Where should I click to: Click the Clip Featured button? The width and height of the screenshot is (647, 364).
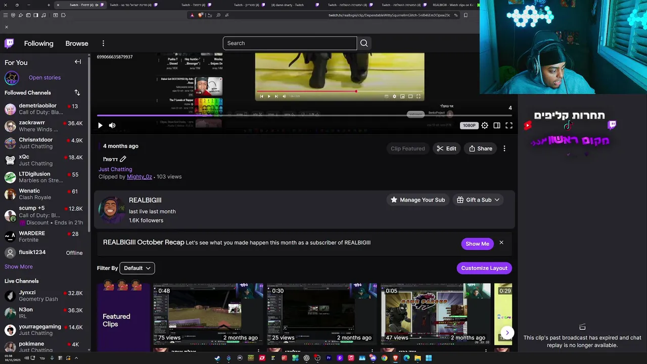[407, 149]
